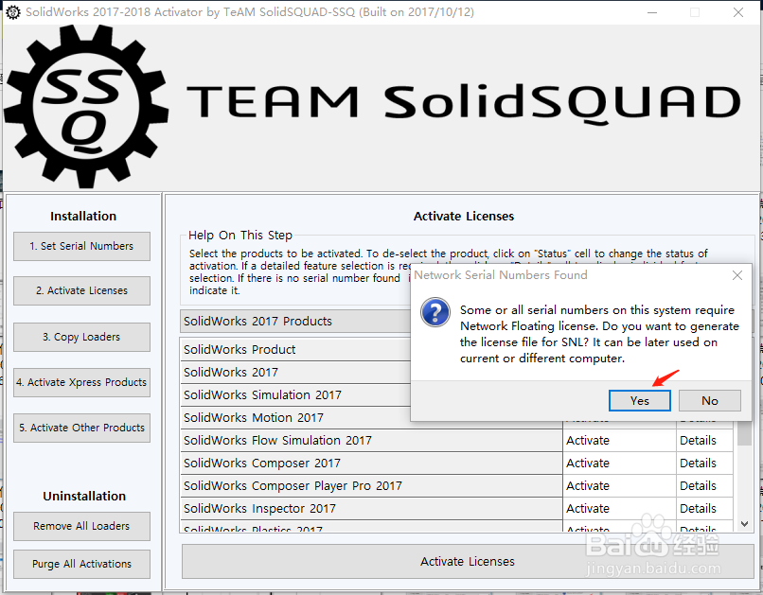The width and height of the screenshot is (763, 595).
Task: Open step 2. Activate Licenses
Action: tap(81, 290)
